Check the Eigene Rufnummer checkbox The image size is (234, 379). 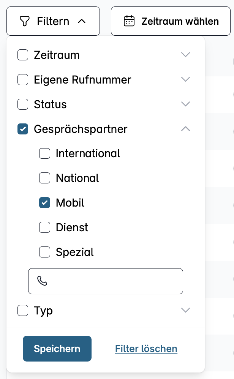click(x=23, y=80)
